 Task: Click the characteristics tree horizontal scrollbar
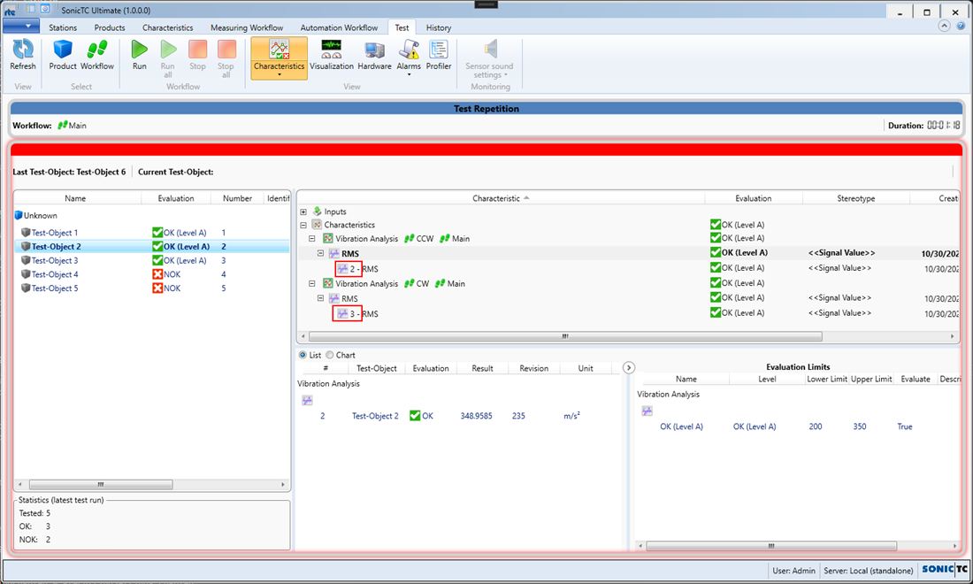564,335
